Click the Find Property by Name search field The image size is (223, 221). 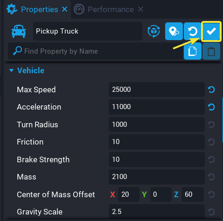(x=95, y=51)
